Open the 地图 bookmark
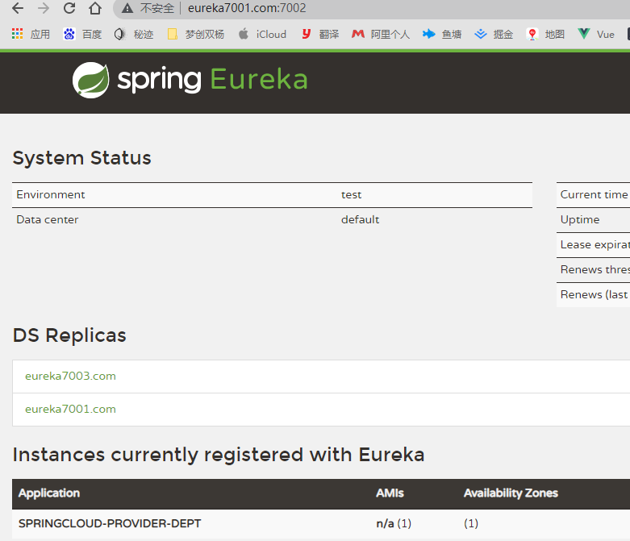Image resolution: width=630 pixels, height=541 pixels. point(545,34)
